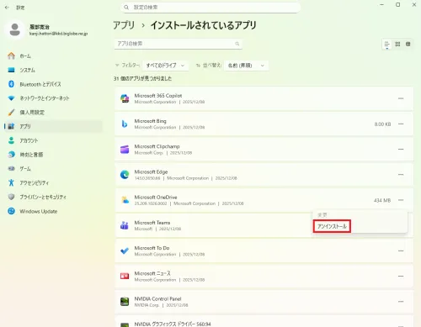Switch to list view layout
421x327 pixels.
pyautogui.click(x=386, y=45)
